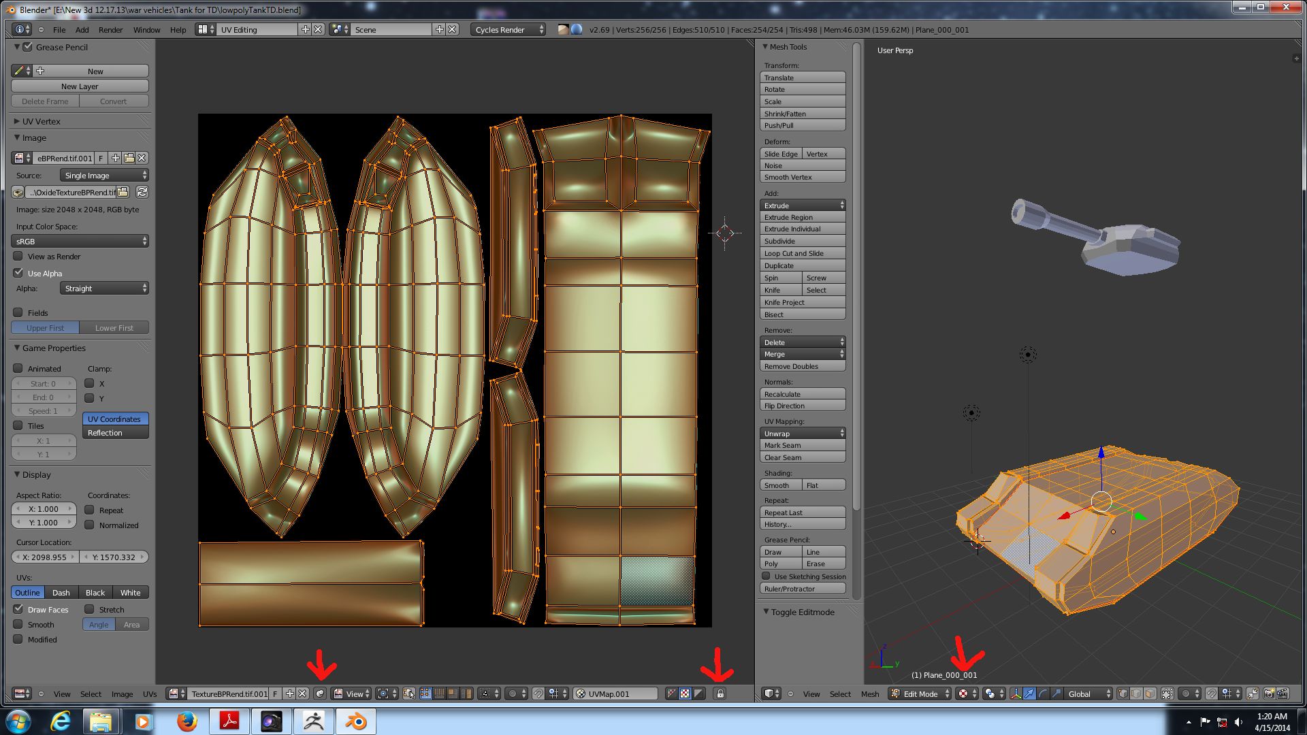The width and height of the screenshot is (1307, 735).
Task: Click UVMap.001 field in UV editor header
Action: (615, 693)
